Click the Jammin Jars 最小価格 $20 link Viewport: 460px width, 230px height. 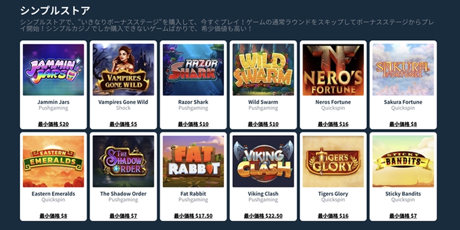53,124
